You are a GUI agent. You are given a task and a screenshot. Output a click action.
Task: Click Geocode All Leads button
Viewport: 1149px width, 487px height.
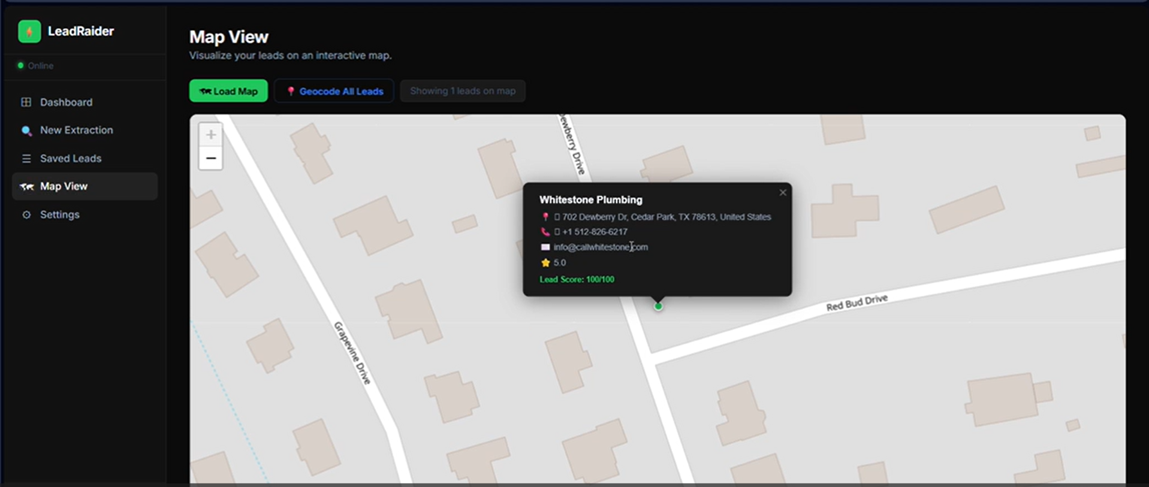(x=334, y=91)
